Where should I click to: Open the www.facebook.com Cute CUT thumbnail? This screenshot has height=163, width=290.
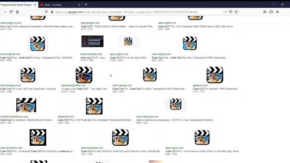pos(38,137)
